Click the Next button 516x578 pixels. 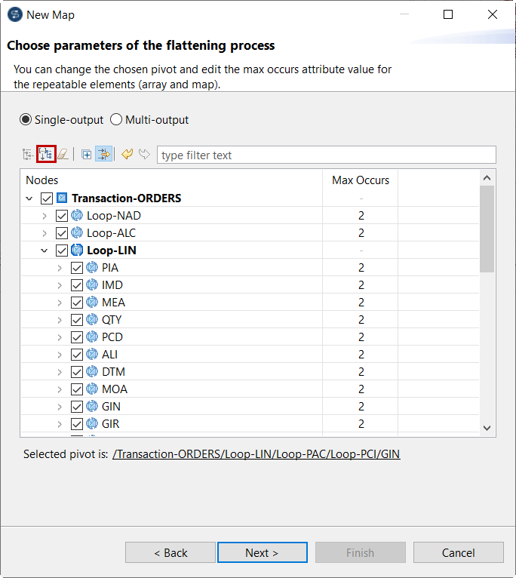click(x=262, y=553)
